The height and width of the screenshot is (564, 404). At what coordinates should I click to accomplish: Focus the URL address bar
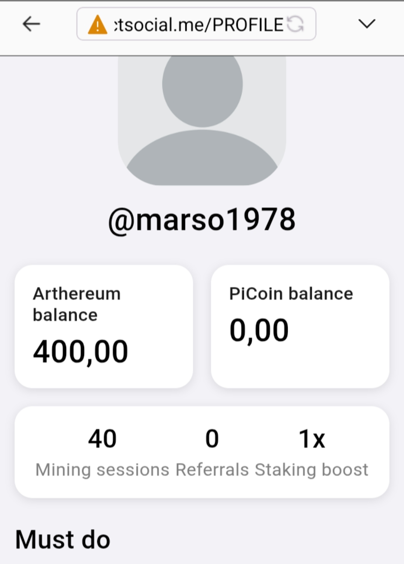click(x=196, y=24)
